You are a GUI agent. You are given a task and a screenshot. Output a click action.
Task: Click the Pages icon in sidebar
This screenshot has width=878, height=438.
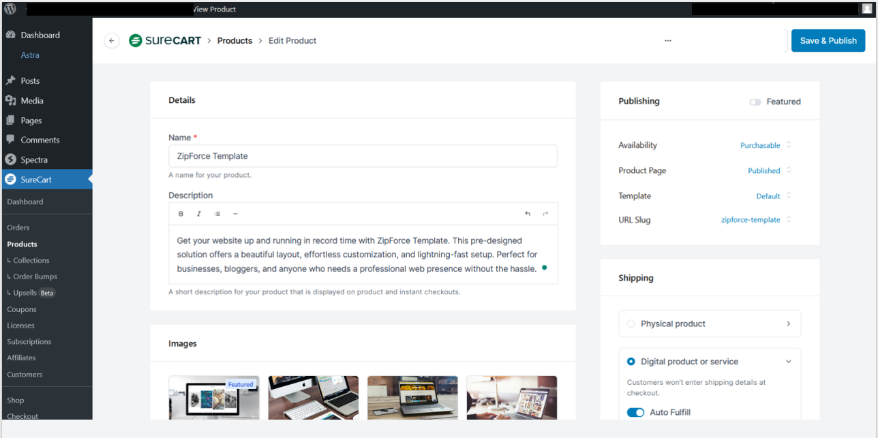pyautogui.click(x=10, y=120)
